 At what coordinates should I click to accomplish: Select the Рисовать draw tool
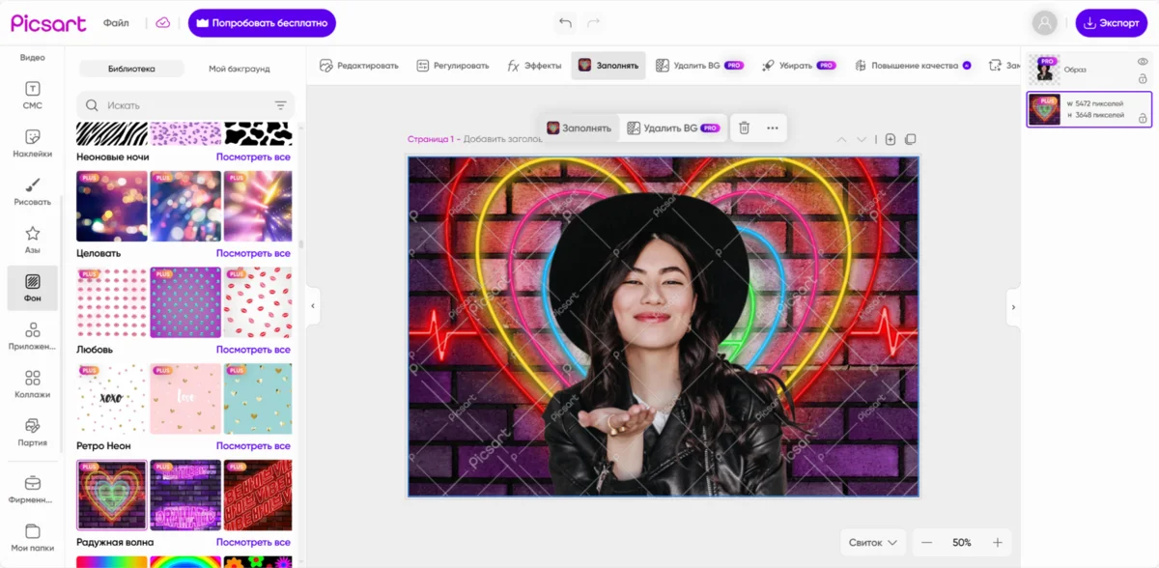[32, 191]
